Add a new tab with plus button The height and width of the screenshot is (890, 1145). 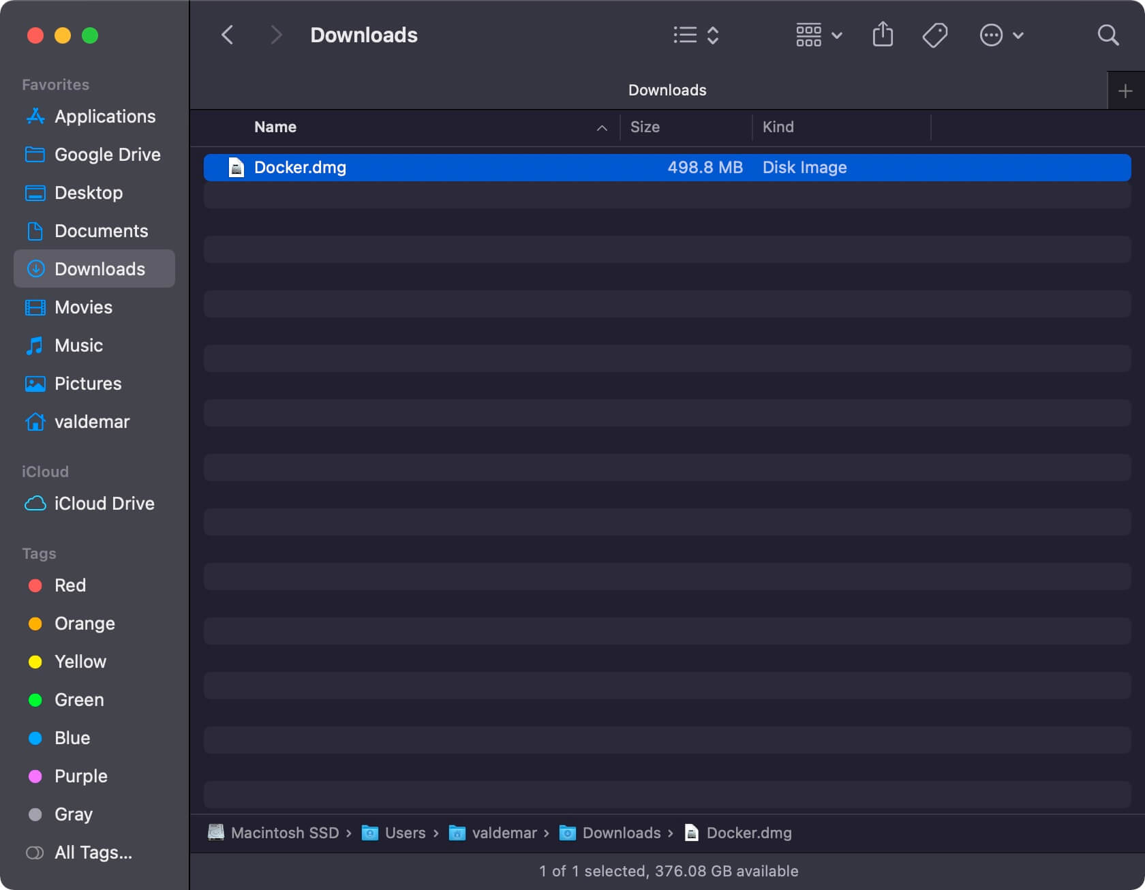(1125, 91)
